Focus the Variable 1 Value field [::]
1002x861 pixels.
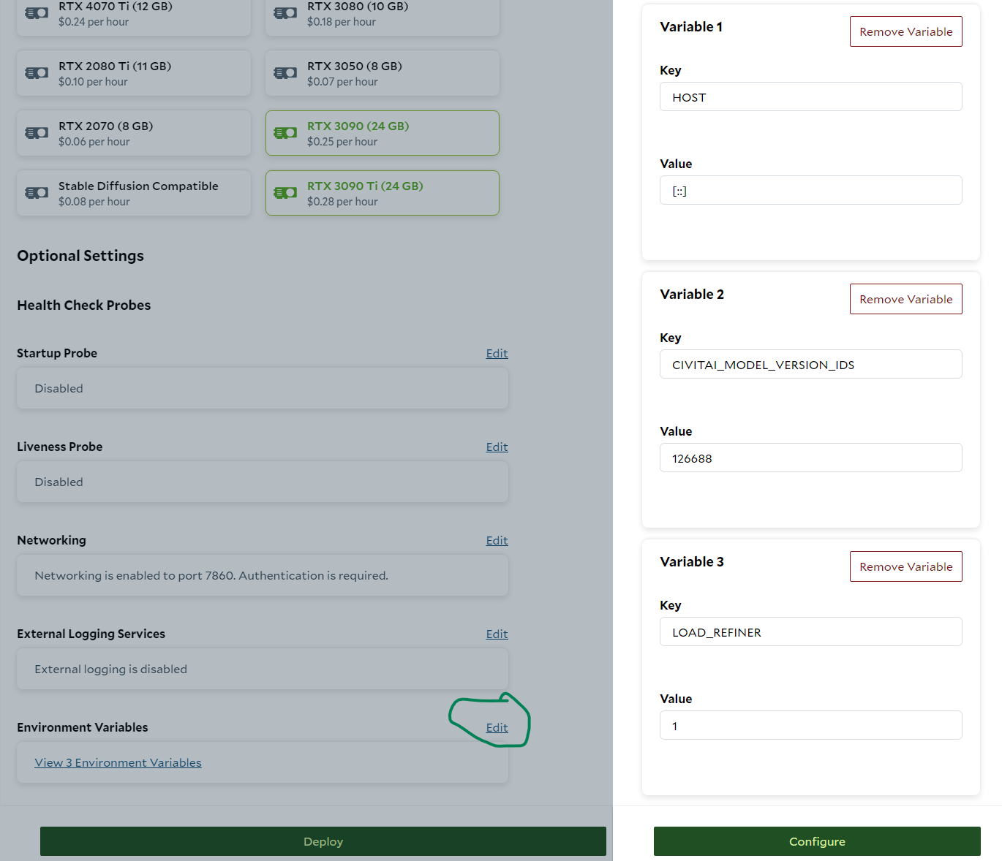[810, 190]
